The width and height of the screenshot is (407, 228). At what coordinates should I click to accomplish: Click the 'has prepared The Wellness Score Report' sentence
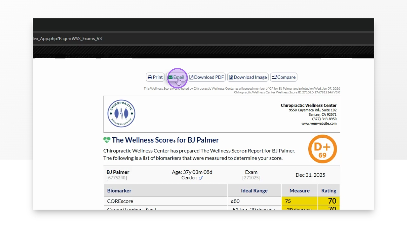199,151
